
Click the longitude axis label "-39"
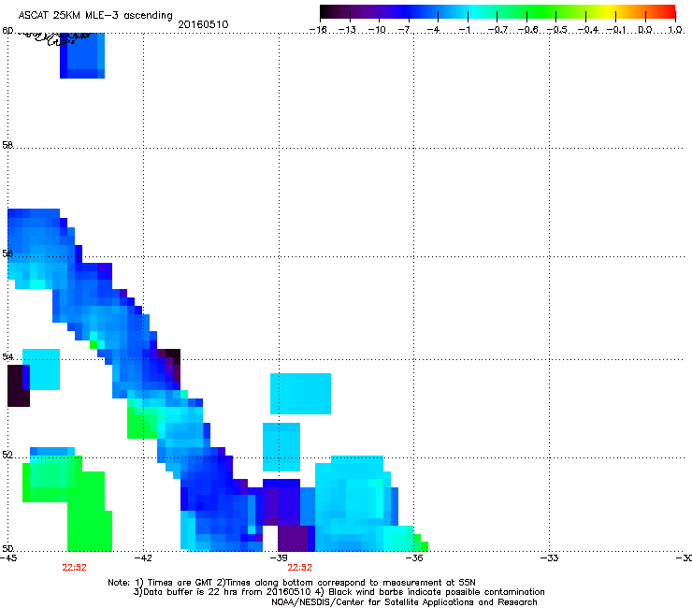pos(279,558)
